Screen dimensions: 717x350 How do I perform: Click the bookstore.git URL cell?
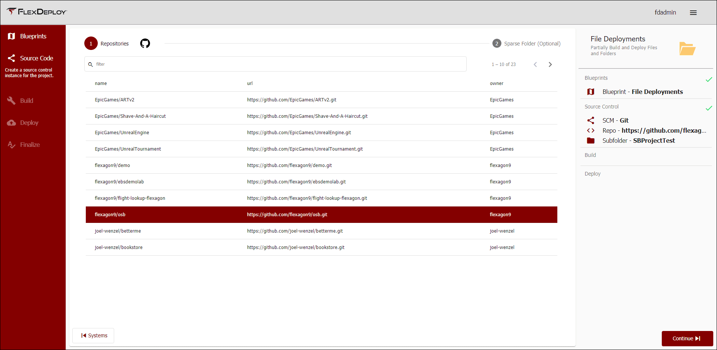point(295,247)
